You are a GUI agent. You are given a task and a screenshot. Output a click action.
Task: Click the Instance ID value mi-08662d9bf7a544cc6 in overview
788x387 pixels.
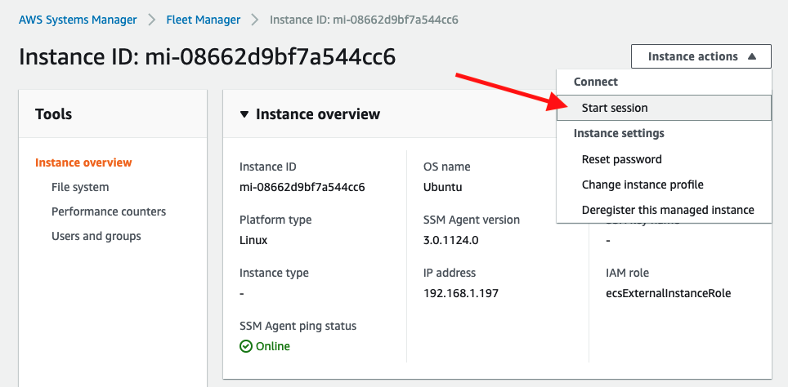[302, 188]
